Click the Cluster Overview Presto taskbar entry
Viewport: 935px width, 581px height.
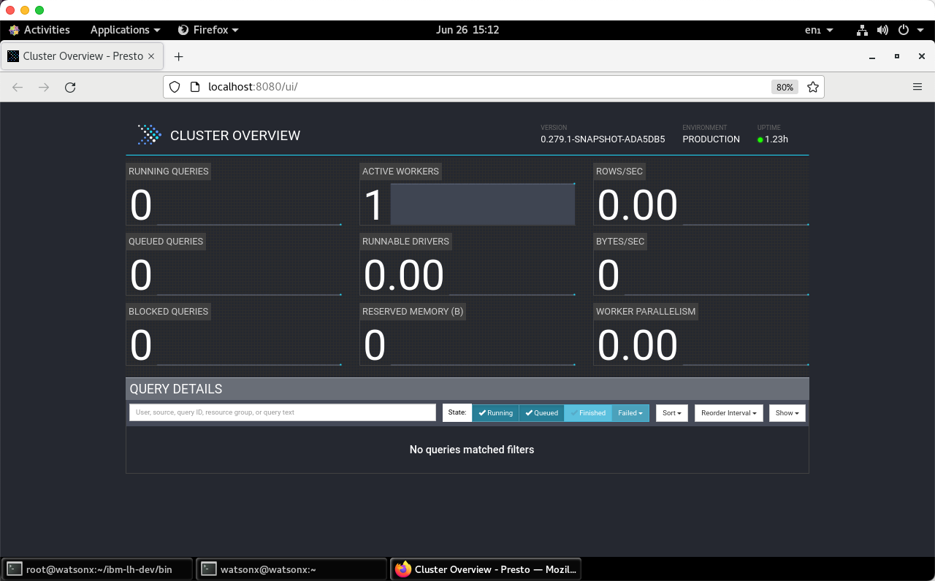(486, 569)
